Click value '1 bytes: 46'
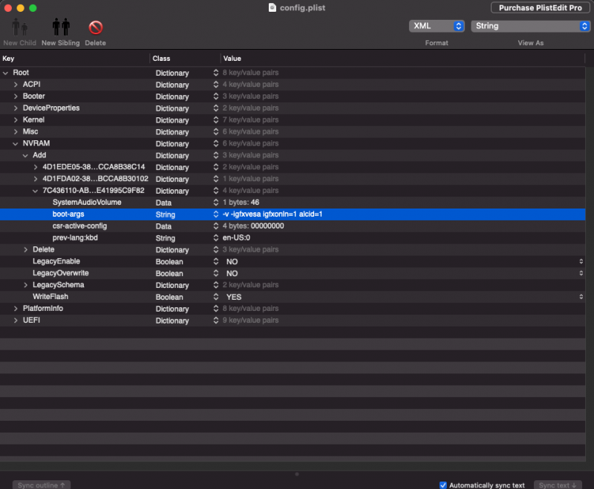The height and width of the screenshot is (489, 594). tap(241, 203)
